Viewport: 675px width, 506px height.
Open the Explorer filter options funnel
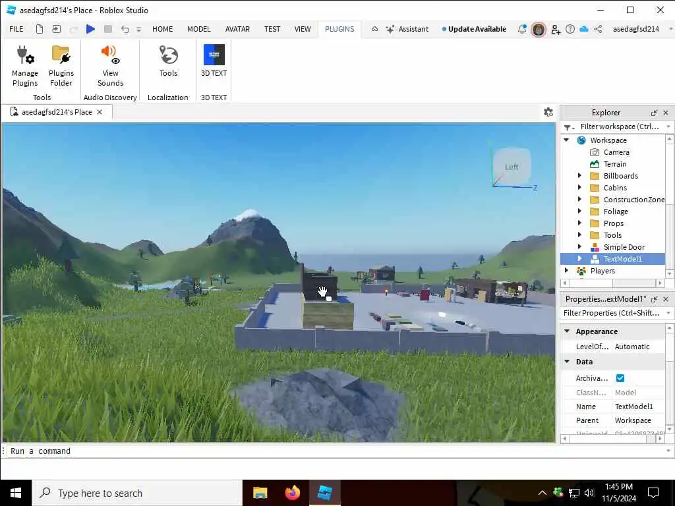pyautogui.click(x=569, y=127)
